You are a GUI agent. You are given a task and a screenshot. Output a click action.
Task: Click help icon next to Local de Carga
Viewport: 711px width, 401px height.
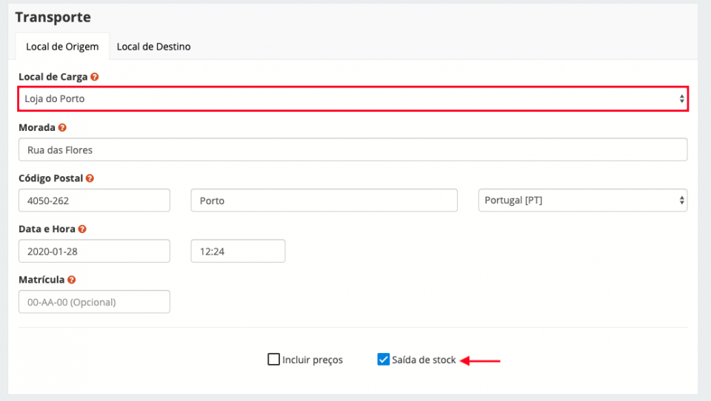(95, 77)
